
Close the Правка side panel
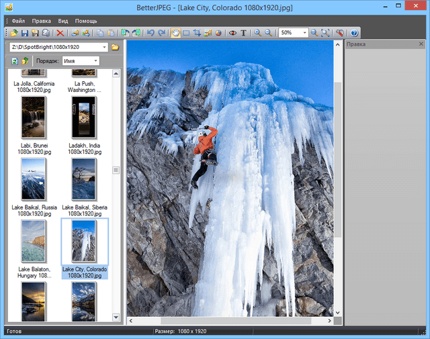421,44
